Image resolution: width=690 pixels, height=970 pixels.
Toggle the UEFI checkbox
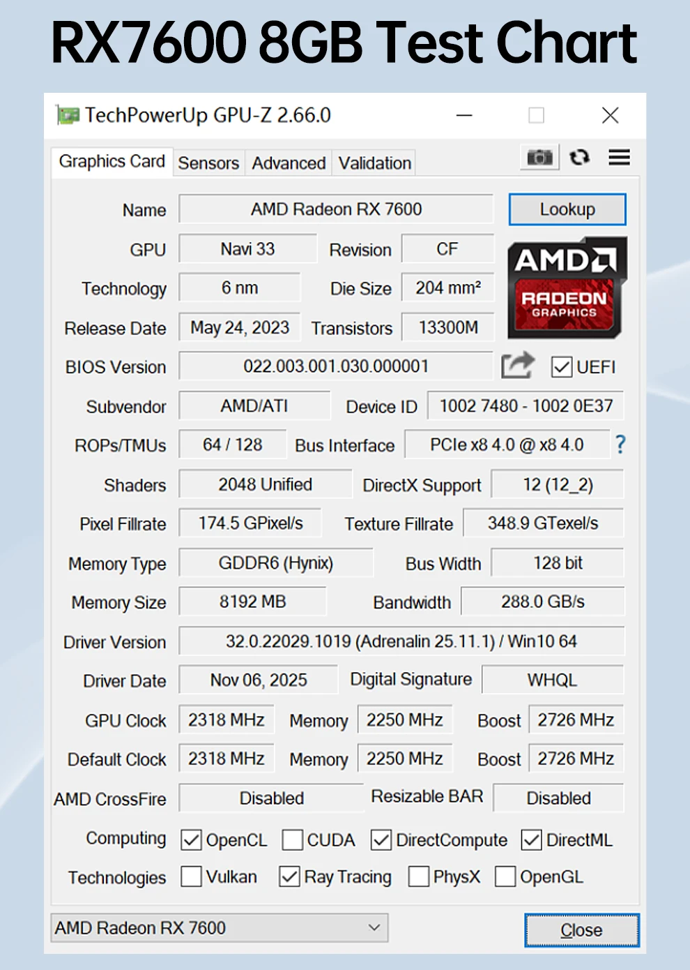561,367
